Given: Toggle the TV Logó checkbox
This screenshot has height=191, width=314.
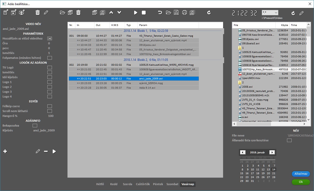Looking at the screenshot, I should coord(50,67).
